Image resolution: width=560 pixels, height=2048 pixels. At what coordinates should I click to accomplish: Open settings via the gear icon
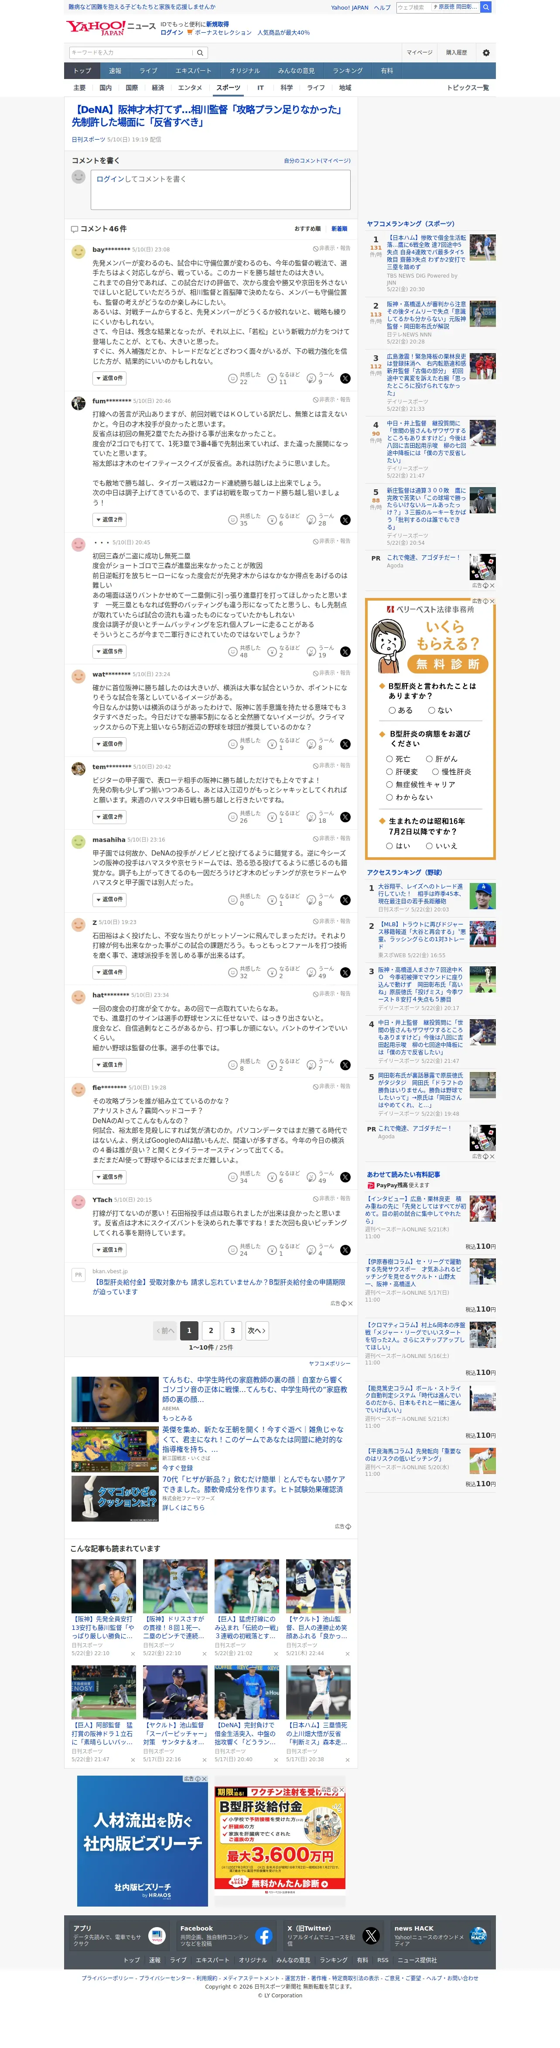pos(486,52)
